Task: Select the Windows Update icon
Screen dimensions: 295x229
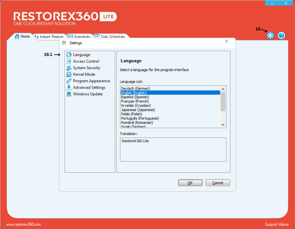Action: click(x=69, y=94)
